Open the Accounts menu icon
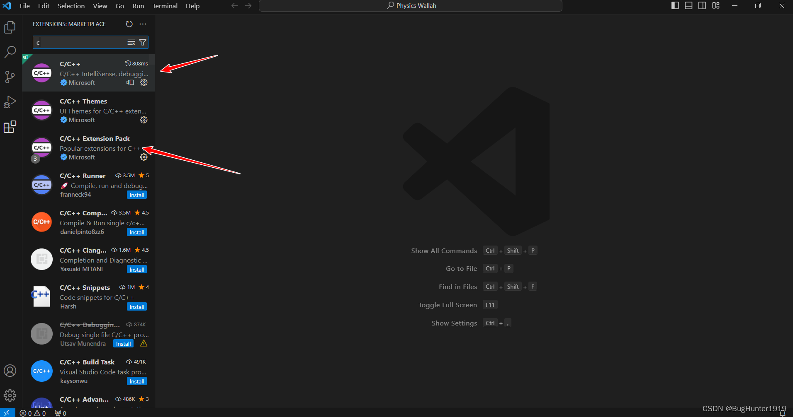Image resolution: width=793 pixels, height=417 pixels. coord(10,371)
